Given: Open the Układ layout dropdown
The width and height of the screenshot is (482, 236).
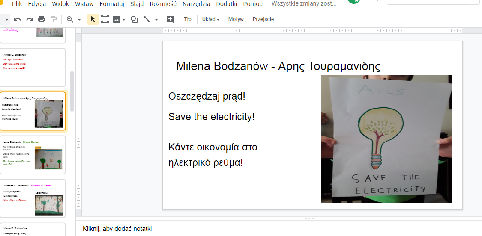Looking at the screenshot, I should pos(210,19).
